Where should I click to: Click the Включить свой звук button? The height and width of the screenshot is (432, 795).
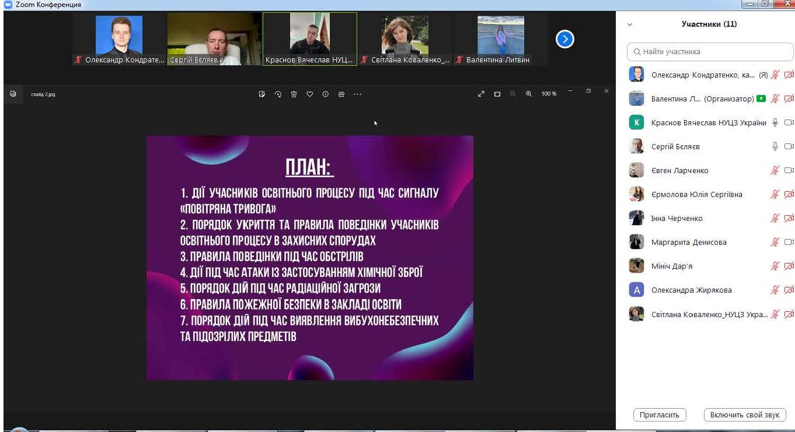[x=744, y=415]
